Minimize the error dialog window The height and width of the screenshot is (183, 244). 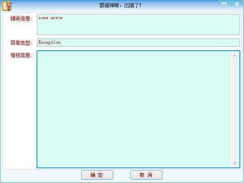pos(224,4)
